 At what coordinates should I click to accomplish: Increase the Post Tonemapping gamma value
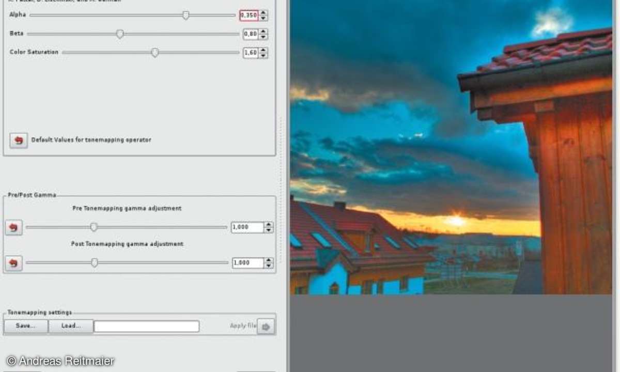268,260
